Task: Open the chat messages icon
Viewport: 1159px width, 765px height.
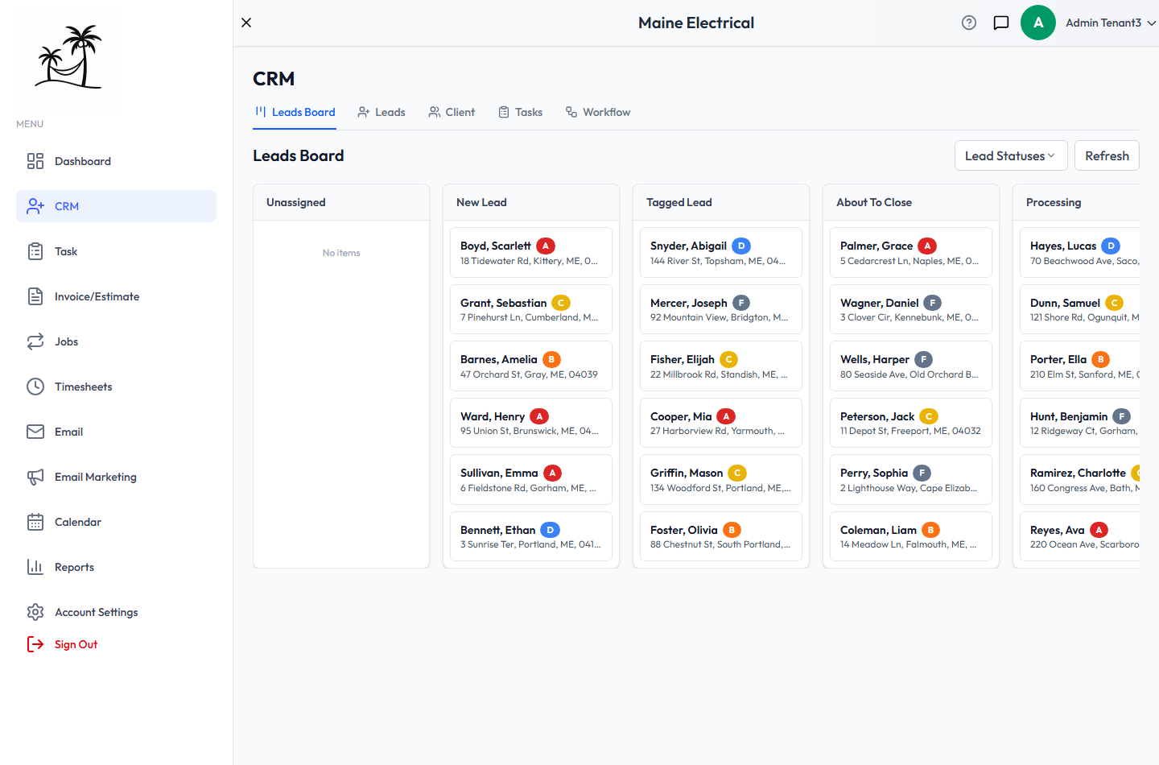Action: 1001,23
